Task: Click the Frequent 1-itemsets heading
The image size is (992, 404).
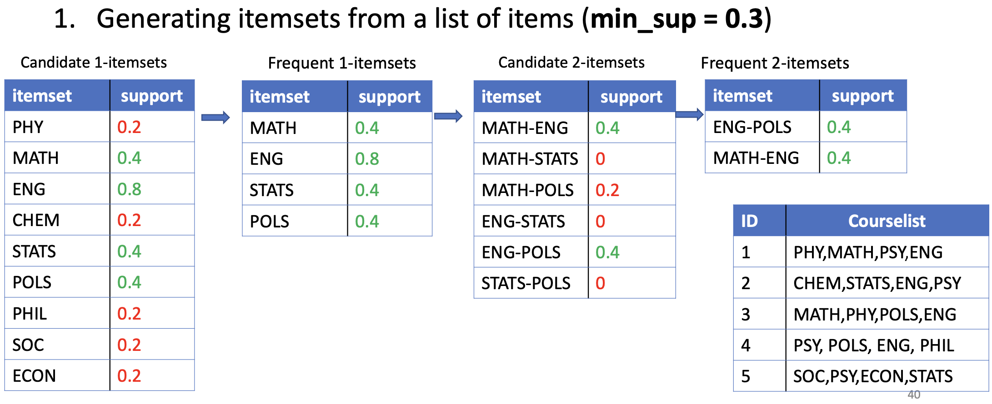Action: point(342,63)
